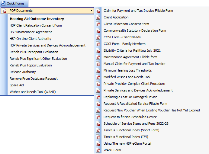Click PDF icon for COSI Form - Family Members
This screenshot has height=154, width=209.
coord(98,44)
